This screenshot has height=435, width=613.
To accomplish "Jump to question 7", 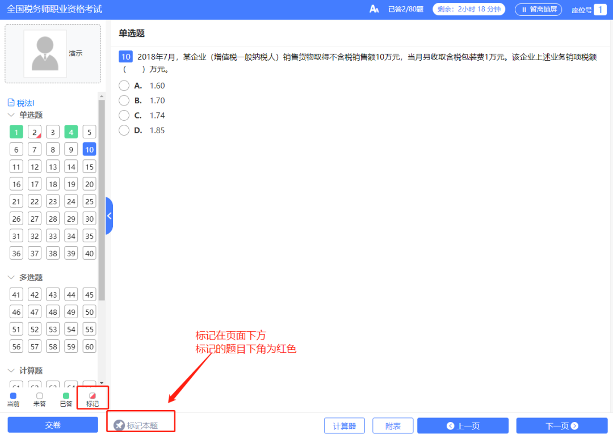I will (35, 150).
